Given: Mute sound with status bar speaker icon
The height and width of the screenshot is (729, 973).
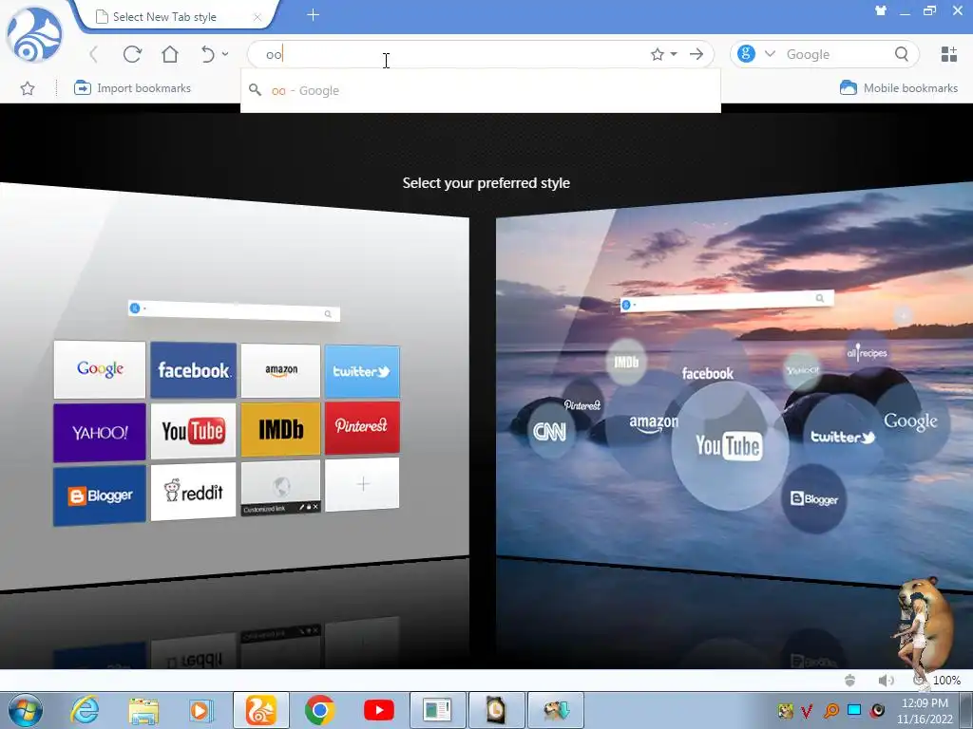Looking at the screenshot, I should [x=886, y=680].
